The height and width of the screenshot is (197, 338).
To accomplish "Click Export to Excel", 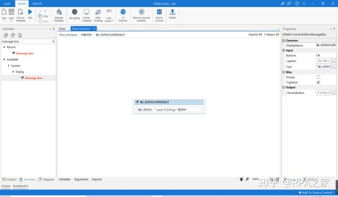I will [x=159, y=15].
